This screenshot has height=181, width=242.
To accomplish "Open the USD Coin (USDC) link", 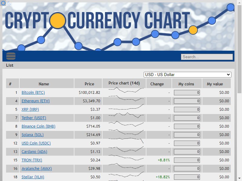I will [36, 143].
